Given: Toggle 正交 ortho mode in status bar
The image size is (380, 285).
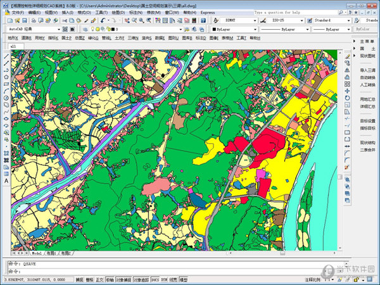Looking at the screenshot, I should pyautogui.click(x=99, y=279).
